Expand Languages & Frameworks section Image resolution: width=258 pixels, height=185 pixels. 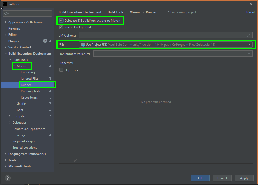pyautogui.click(x=5, y=154)
